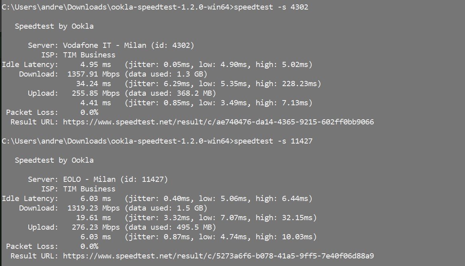This screenshot has width=465, height=266.
Task: Click the first command 'speedtest -s 4302'
Action: pos(271,7)
